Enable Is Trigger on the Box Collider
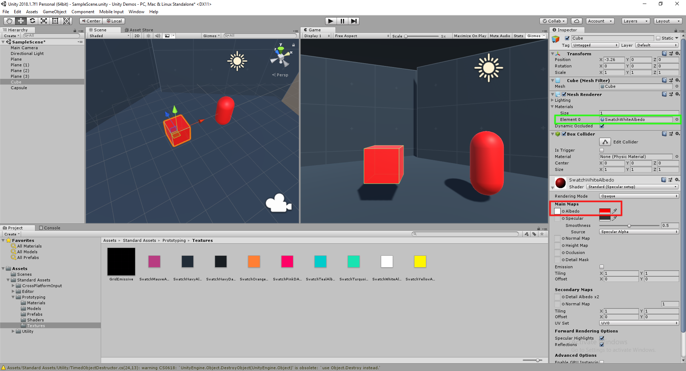 [x=602, y=150]
